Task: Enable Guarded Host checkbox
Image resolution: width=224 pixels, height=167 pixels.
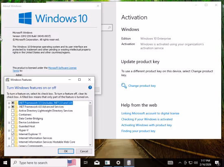Action: pos(13,126)
